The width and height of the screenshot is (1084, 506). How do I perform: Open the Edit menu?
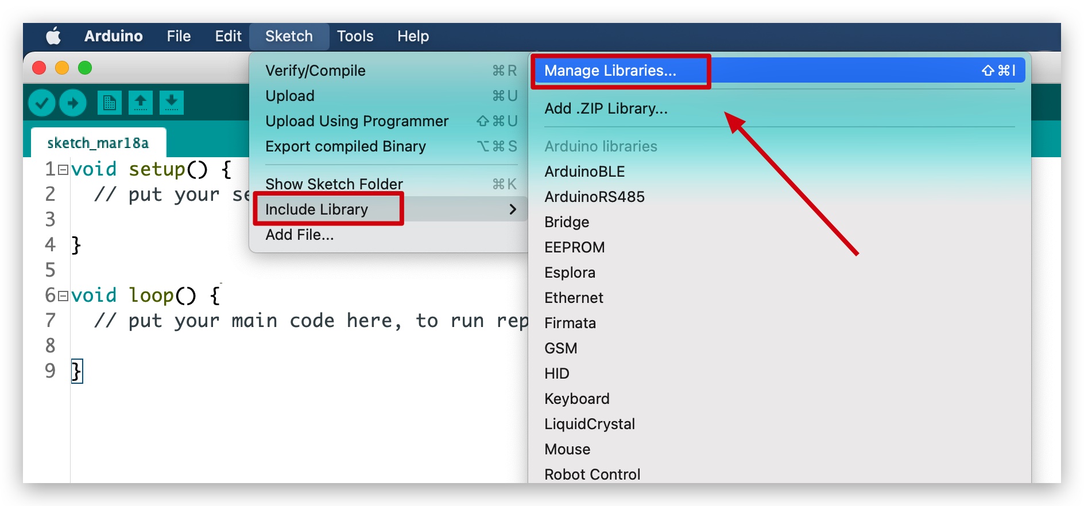pos(228,36)
